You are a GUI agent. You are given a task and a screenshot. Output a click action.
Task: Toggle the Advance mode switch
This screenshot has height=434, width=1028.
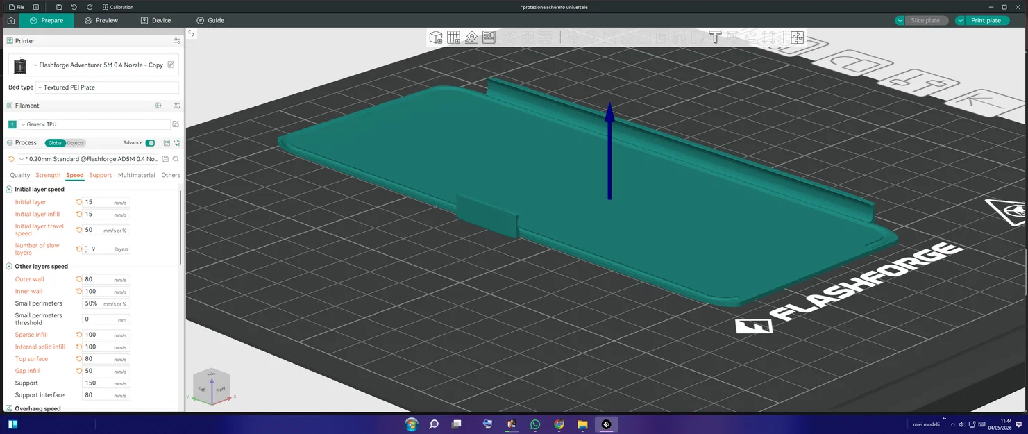tap(150, 143)
